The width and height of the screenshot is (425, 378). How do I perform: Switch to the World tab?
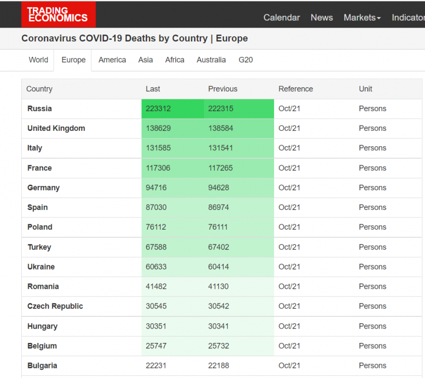pos(38,60)
